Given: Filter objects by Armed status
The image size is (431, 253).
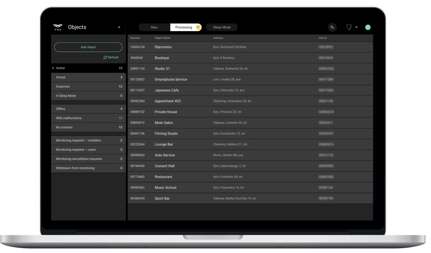Looking at the screenshot, I should (x=88, y=77).
